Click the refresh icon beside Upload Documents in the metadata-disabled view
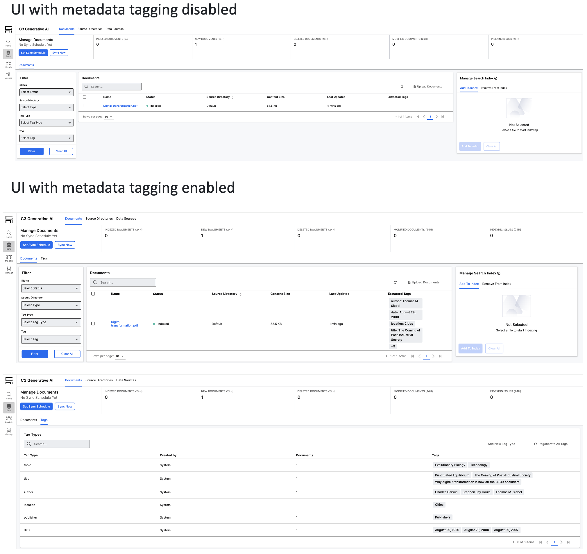Viewport: 587px width, 554px height. [x=402, y=87]
